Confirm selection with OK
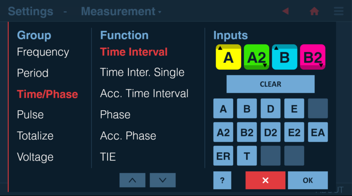This screenshot has height=196, width=352. tap(308, 180)
